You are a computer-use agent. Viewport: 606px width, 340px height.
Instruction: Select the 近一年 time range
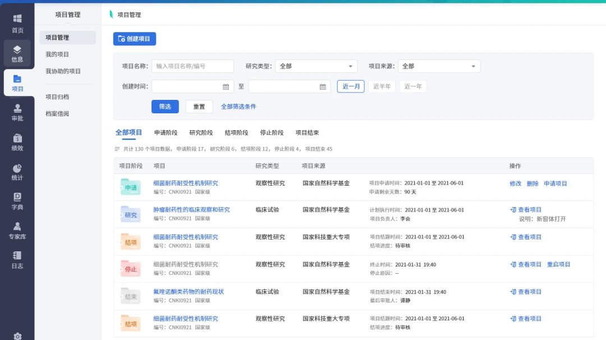(413, 86)
